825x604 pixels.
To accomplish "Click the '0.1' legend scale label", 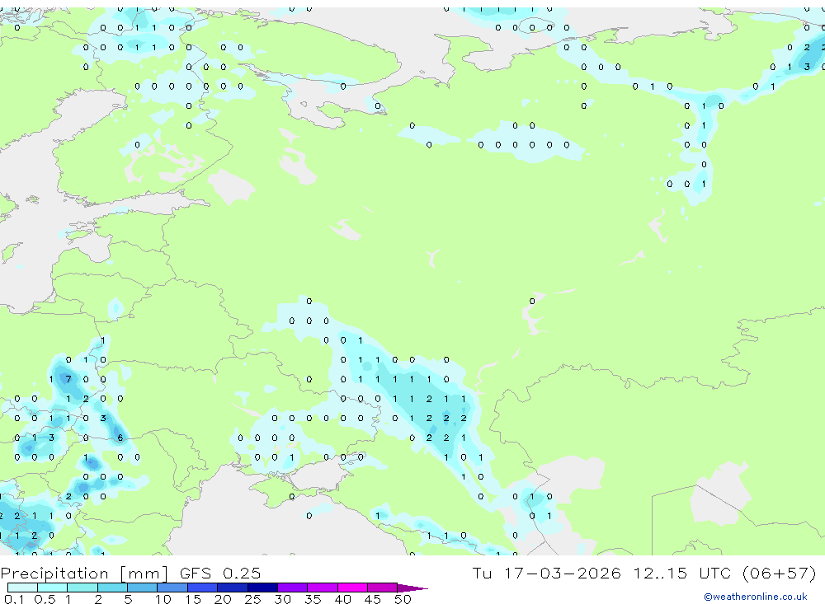I will (14, 599).
